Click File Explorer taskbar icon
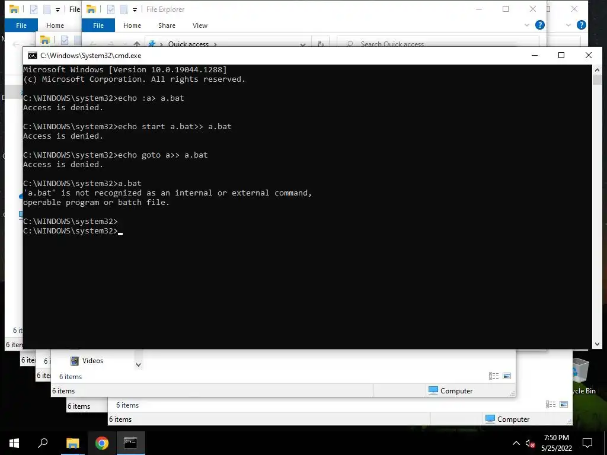This screenshot has width=607, height=455. [72, 443]
